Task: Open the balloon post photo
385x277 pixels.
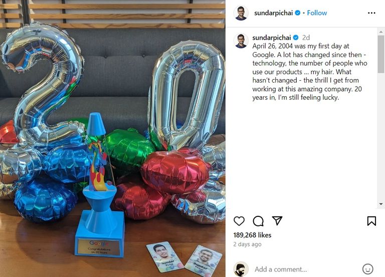Action: coord(113,139)
